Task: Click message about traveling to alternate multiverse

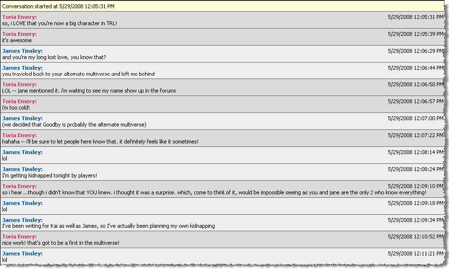Action: (78, 74)
